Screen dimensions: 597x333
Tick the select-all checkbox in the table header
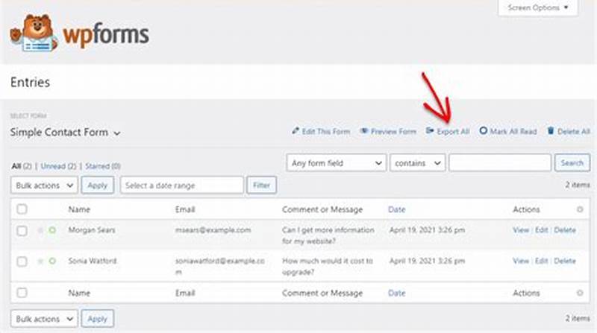pos(22,209)
